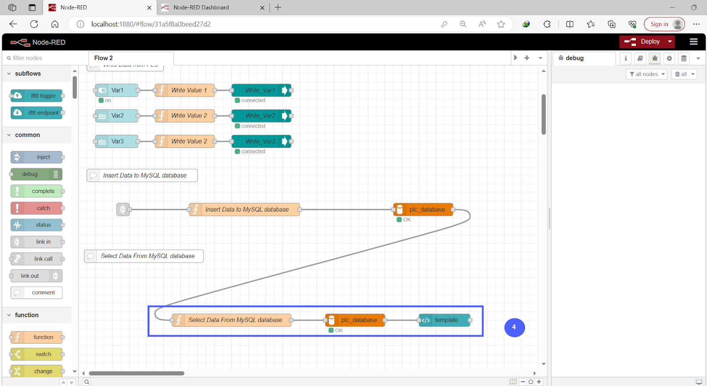Open the context data sidebar icon
This screenshot has width=707, height=386.
[x=684, y=58]
